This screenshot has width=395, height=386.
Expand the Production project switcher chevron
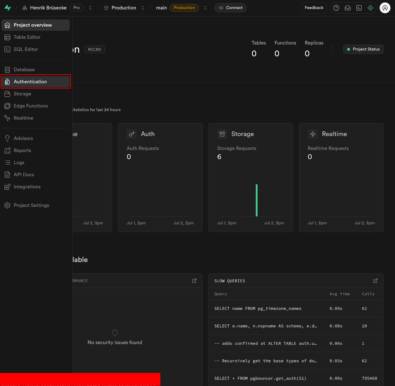[143, 8]
